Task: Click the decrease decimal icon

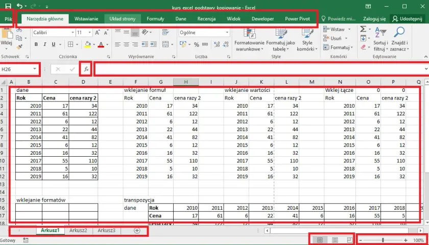Action: pyautogui.click(x=226, y=44)
